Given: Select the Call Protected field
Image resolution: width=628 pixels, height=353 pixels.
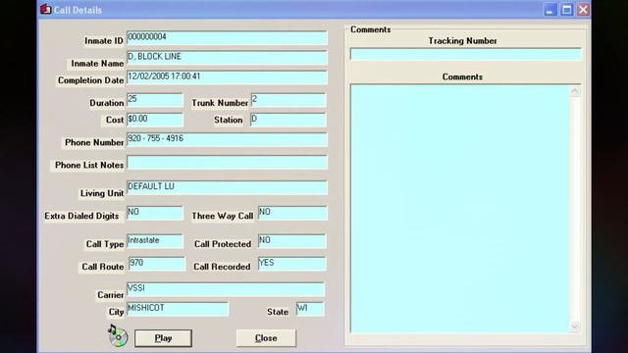Looking at the screenshot, I should (291, 241).
